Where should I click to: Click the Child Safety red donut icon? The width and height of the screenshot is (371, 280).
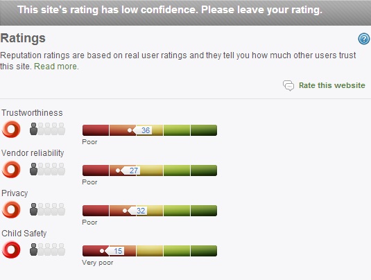click(11, 250)
